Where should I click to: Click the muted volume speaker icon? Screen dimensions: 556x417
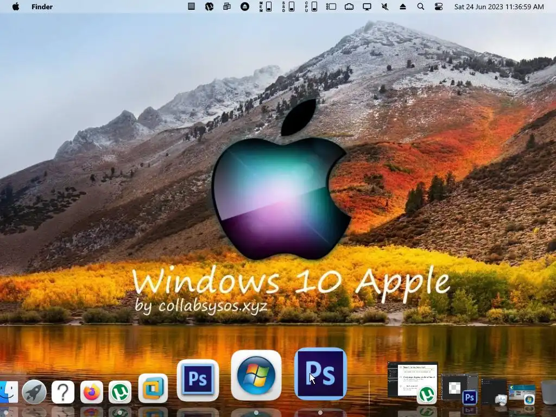(385, 7)
